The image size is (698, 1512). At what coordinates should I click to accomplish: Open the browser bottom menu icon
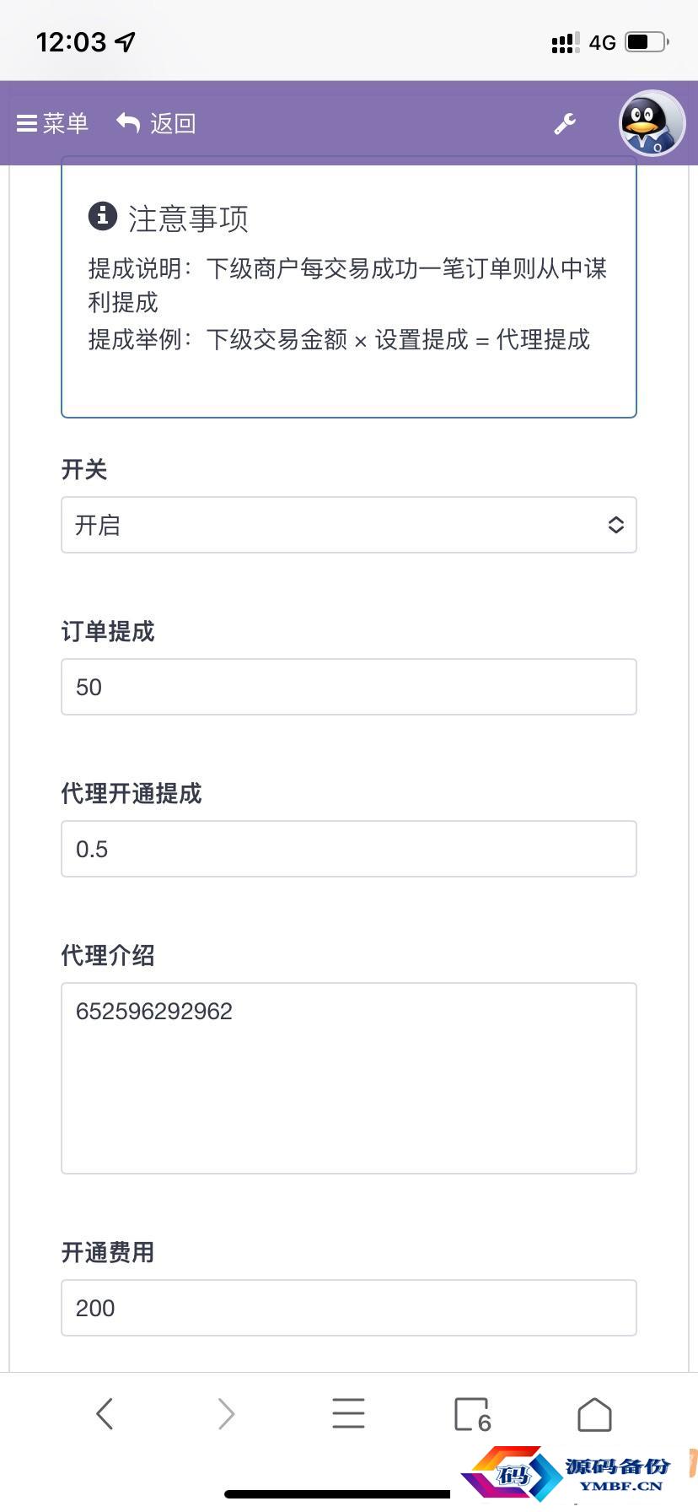(x=348, y=1413)
